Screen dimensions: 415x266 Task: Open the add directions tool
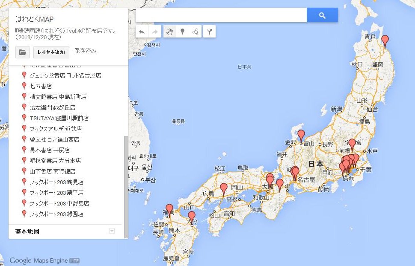pyautogui.click(x=209, y=32)
